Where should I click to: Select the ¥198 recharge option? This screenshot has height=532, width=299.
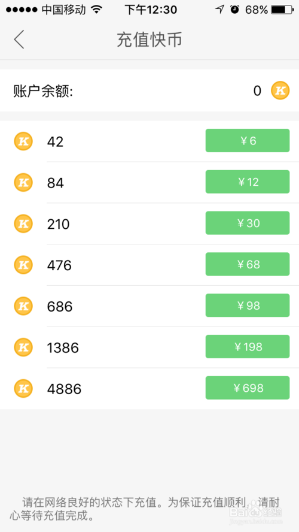[248, 346]
